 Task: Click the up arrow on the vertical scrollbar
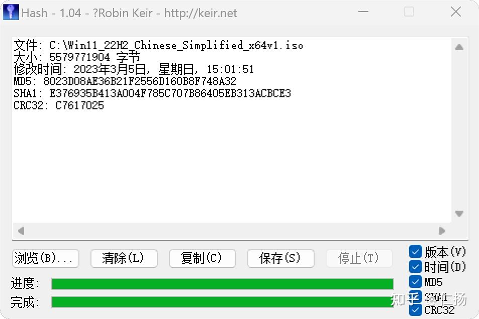pyautogui.click(x=459, y=47)
